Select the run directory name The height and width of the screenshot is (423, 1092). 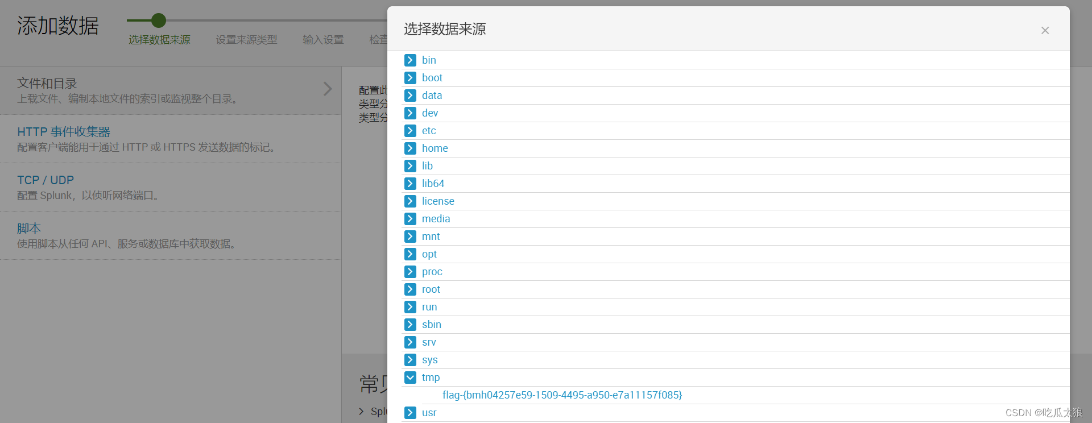tap(429, 307)
